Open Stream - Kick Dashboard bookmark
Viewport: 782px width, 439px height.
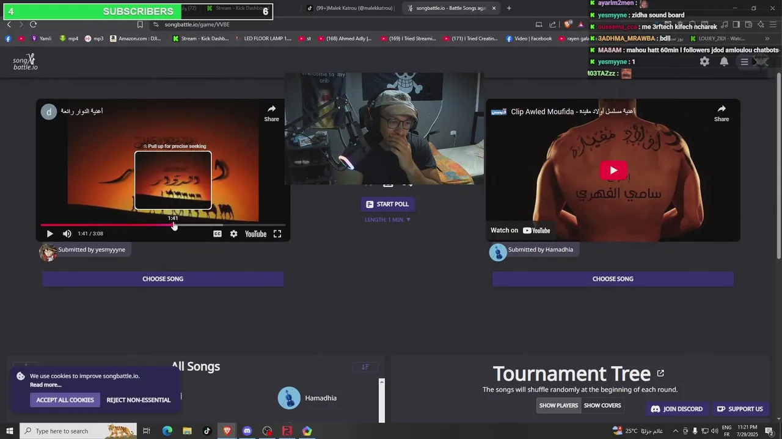click(200, 38)
